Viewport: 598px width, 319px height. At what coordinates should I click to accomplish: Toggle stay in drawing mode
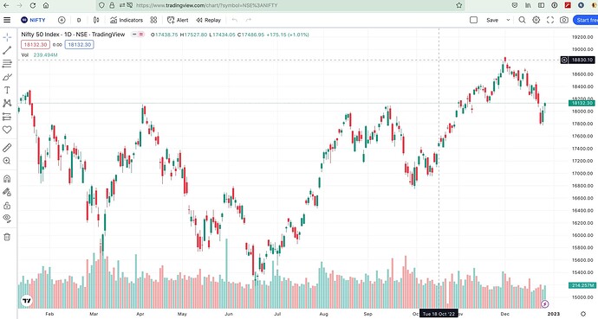point(7,192)
